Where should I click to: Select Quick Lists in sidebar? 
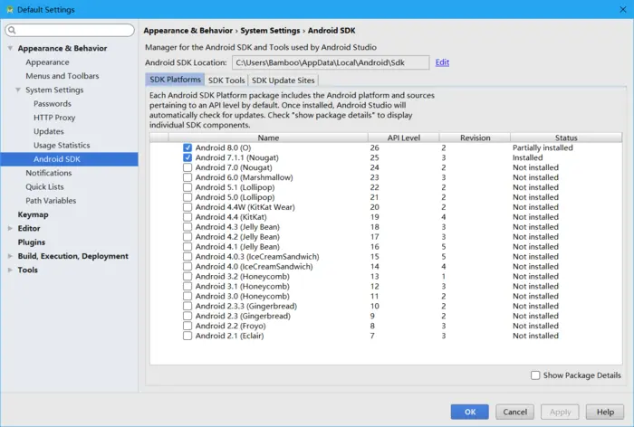tap(44, 186)
